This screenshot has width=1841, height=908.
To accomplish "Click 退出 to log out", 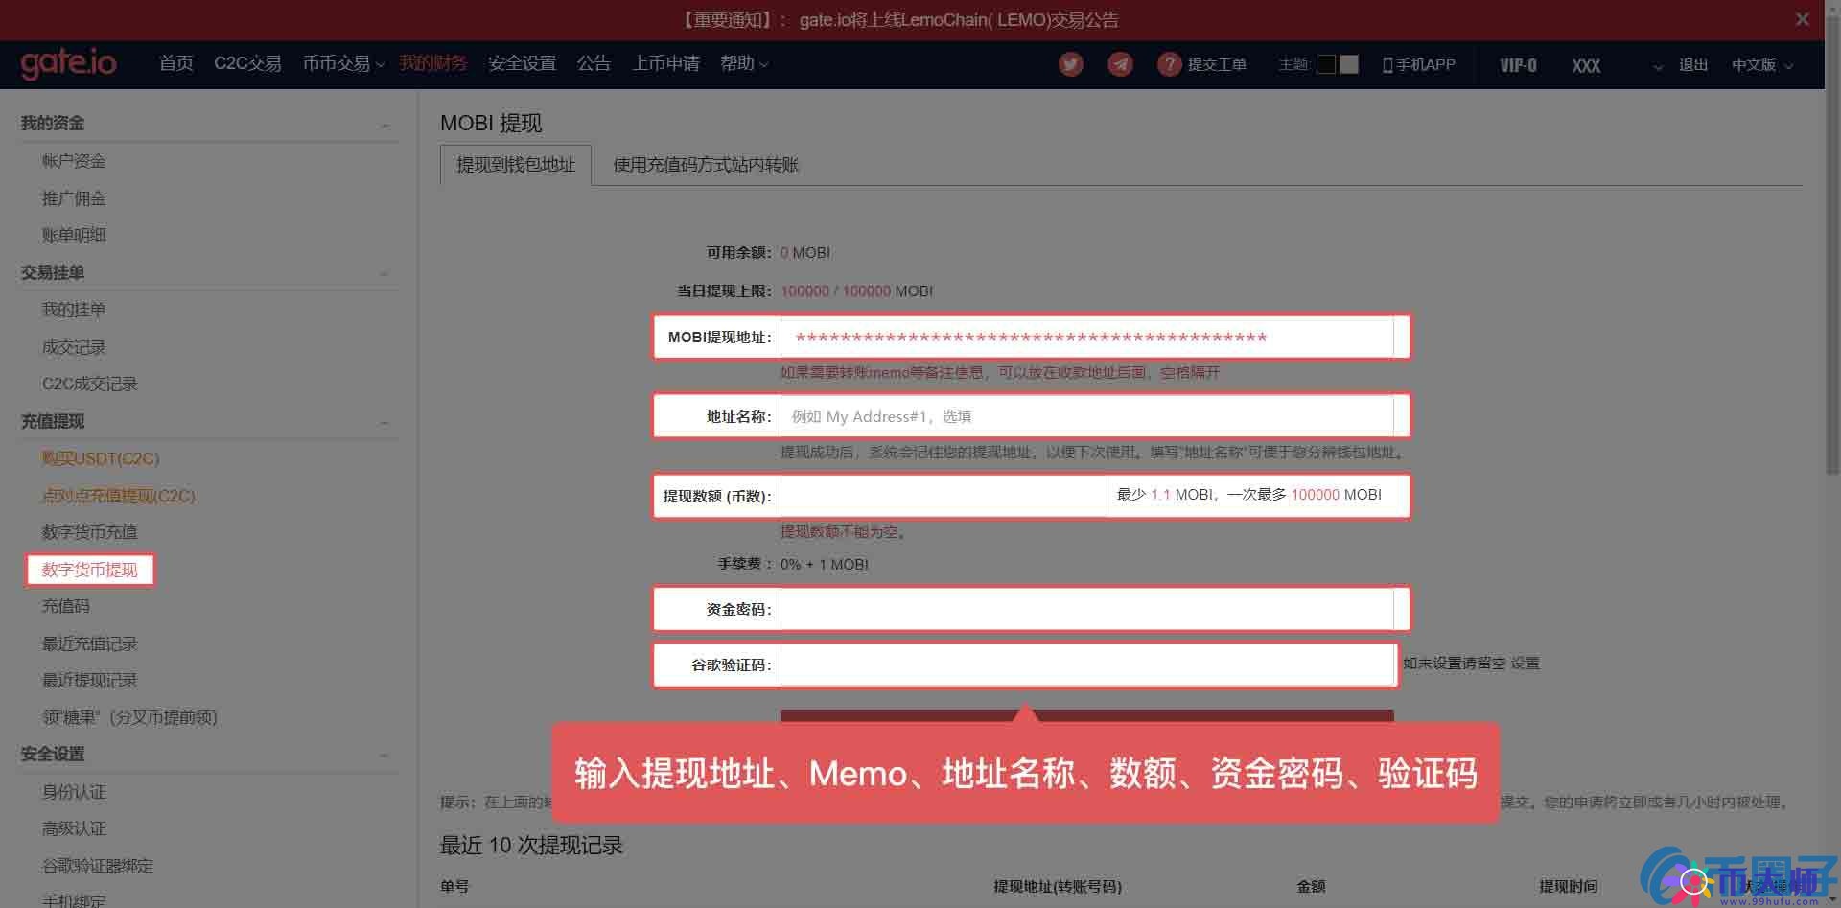I will [1693, 64].
